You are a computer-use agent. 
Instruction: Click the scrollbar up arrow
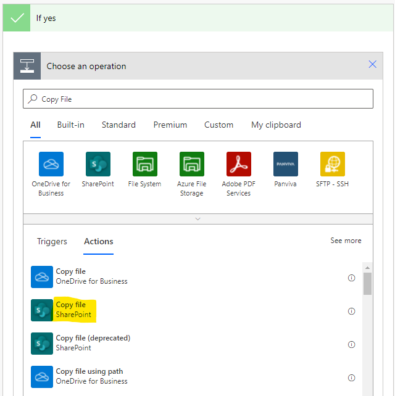click(367, 268)
